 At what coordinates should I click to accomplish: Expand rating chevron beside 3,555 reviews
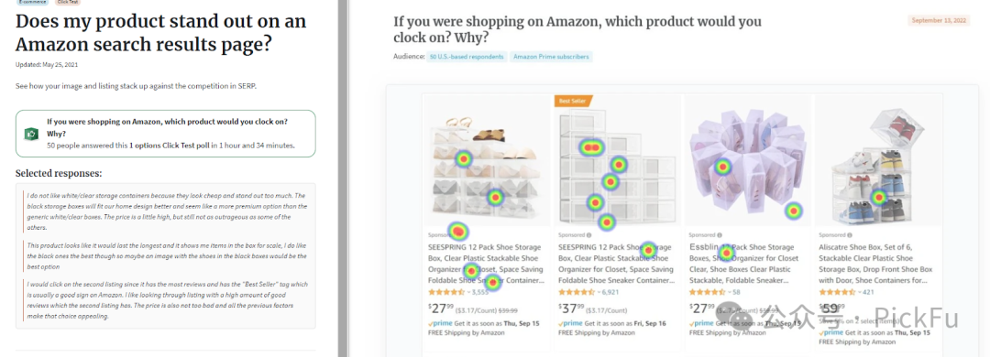point(468,293)
